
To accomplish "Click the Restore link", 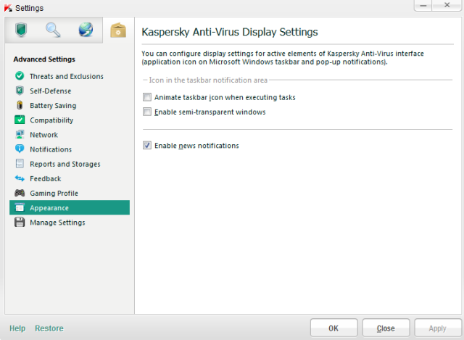I will (x=49, y=328).
